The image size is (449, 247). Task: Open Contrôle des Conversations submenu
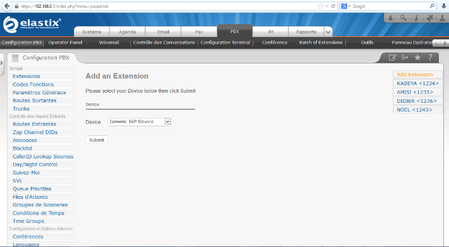pyautogui.click(x=164, y=43)
